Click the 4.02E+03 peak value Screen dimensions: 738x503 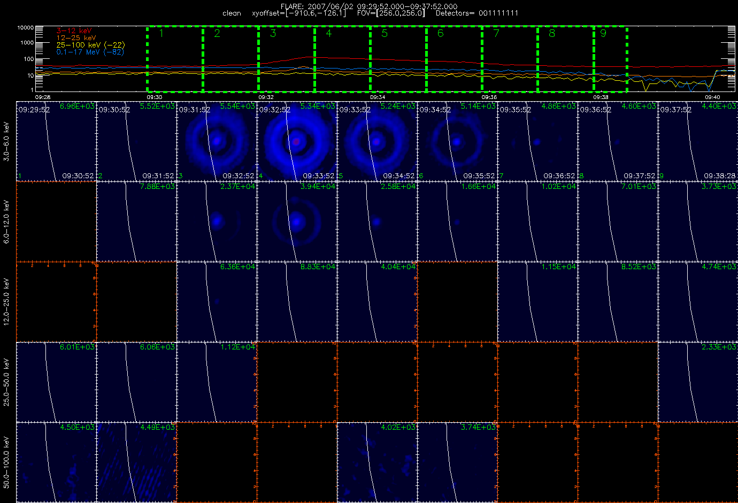click(x=398, y=427)
